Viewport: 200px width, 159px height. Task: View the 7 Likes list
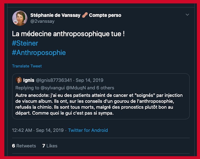pos(50,146)
